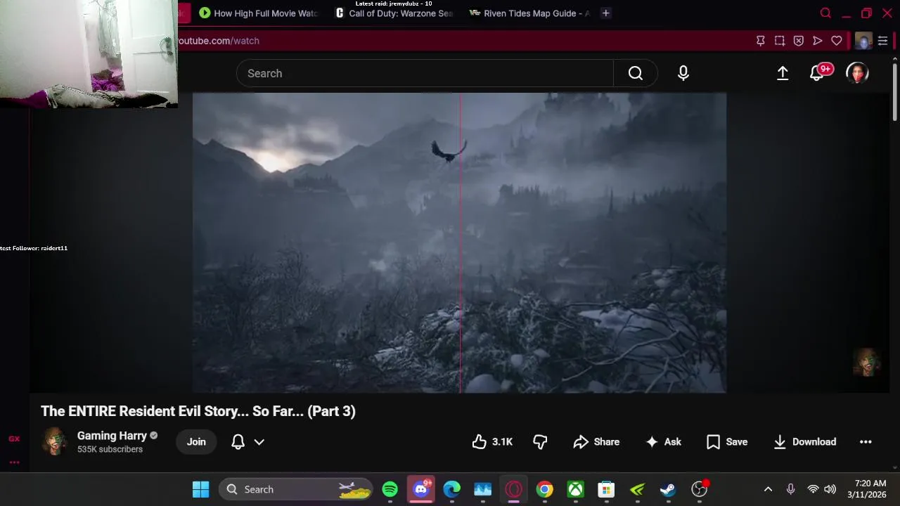Viewport: 900px width, 506px height.
Task: Click the Windows taskbar Search box
Action: [296, 489]
